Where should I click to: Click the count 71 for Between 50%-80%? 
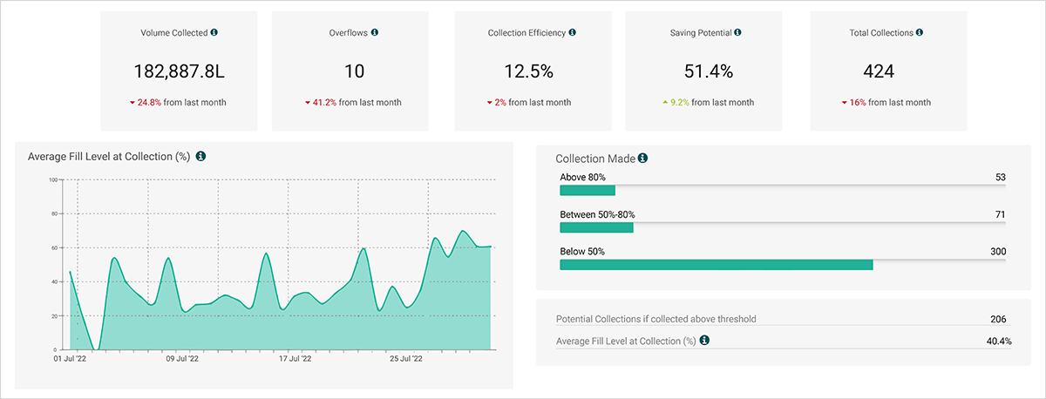1001,214
